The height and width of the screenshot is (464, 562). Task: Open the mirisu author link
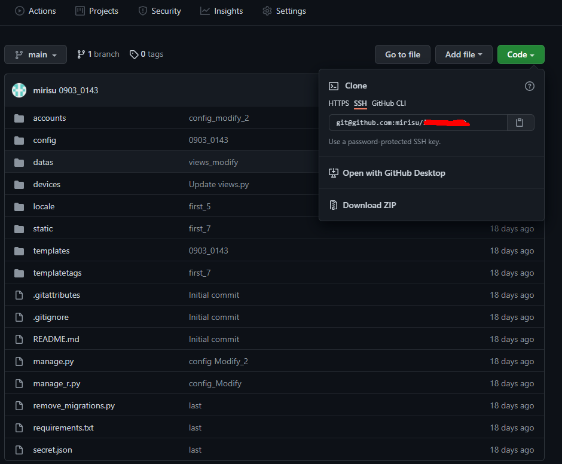[45, 90]
